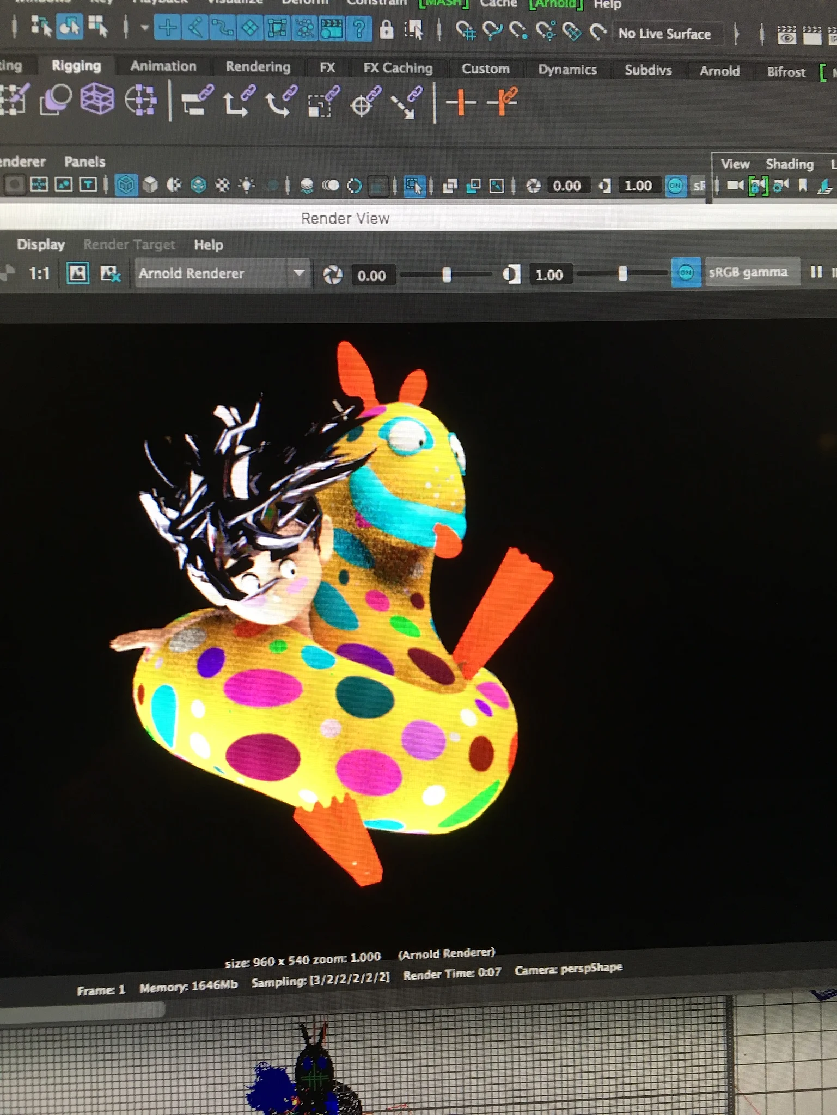Enable snap to view planes icon
The width and height of the screenshot is (837, 1115).
572,32
